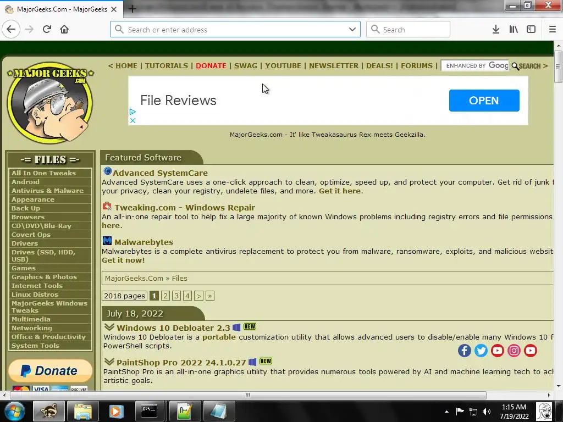This screenshot has width=563, height=422.
Task: Click the volume speaker tray icon
Action: (487, 412)
